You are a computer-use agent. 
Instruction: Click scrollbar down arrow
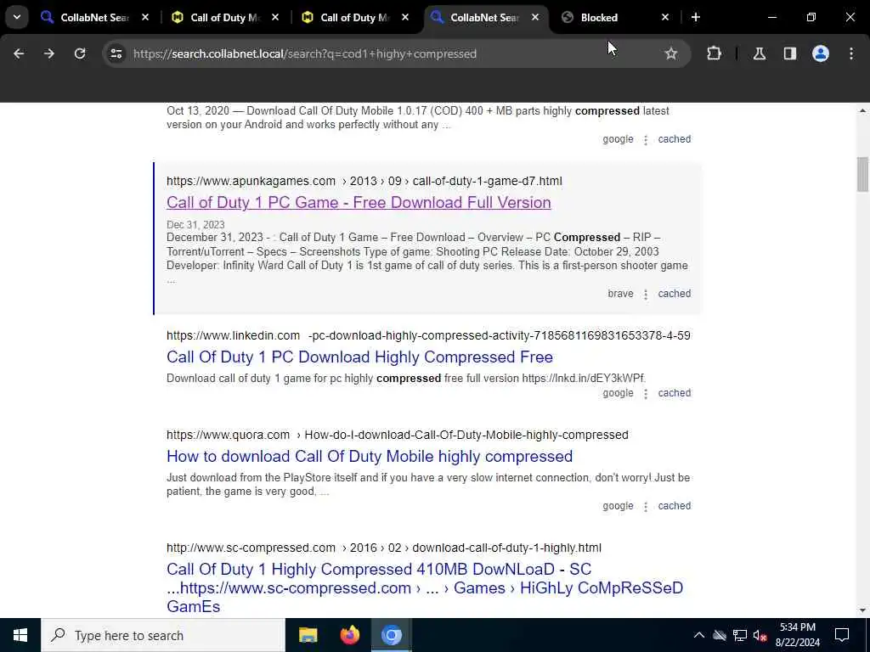point(862,610)
